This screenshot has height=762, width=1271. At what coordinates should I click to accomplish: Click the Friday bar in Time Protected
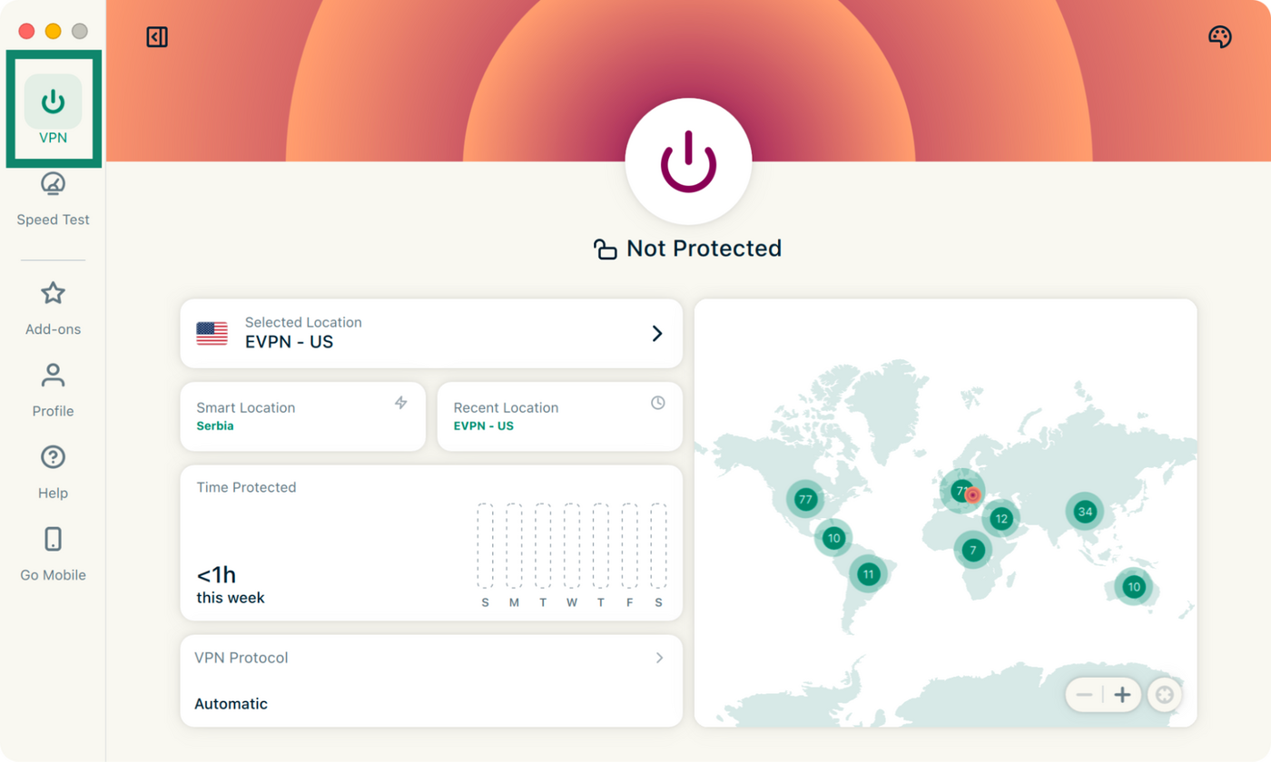point(629,547)
